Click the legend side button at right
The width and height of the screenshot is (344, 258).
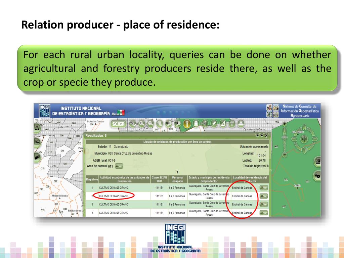317,161
